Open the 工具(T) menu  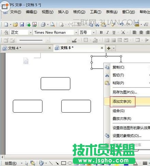pos(96,12)
